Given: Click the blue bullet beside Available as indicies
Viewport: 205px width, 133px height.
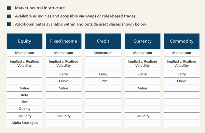Looking at the screenshot, I should [x=9, y=16].
